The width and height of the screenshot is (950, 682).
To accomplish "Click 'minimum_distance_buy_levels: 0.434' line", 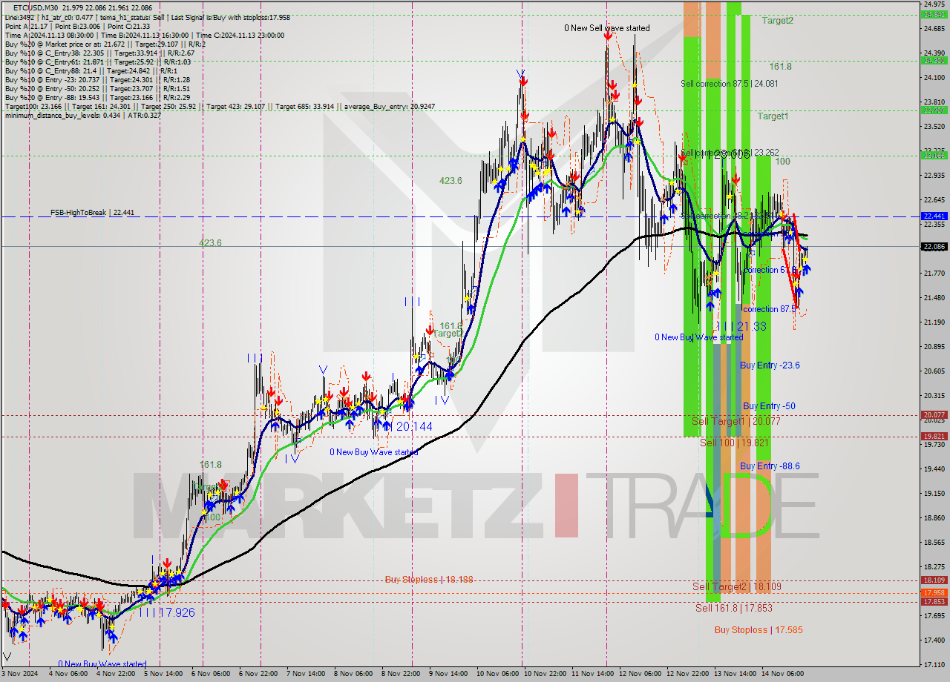I will pyautogui.click(x=83, y=115).
